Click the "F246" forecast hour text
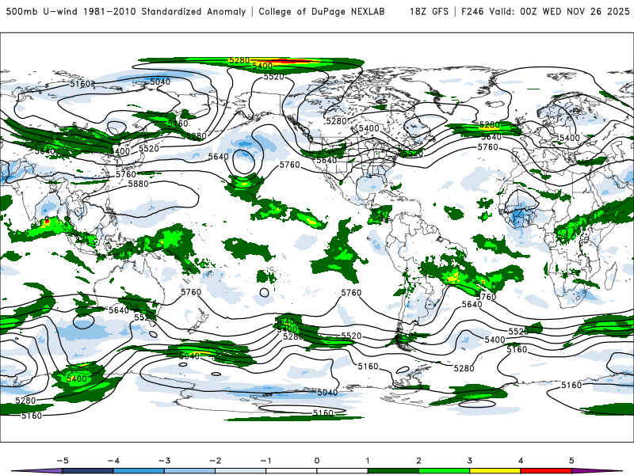 pyautogui.click(x=472, y=11)
